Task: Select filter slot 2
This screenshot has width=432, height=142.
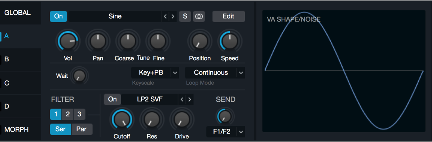Action: (67, 114)
